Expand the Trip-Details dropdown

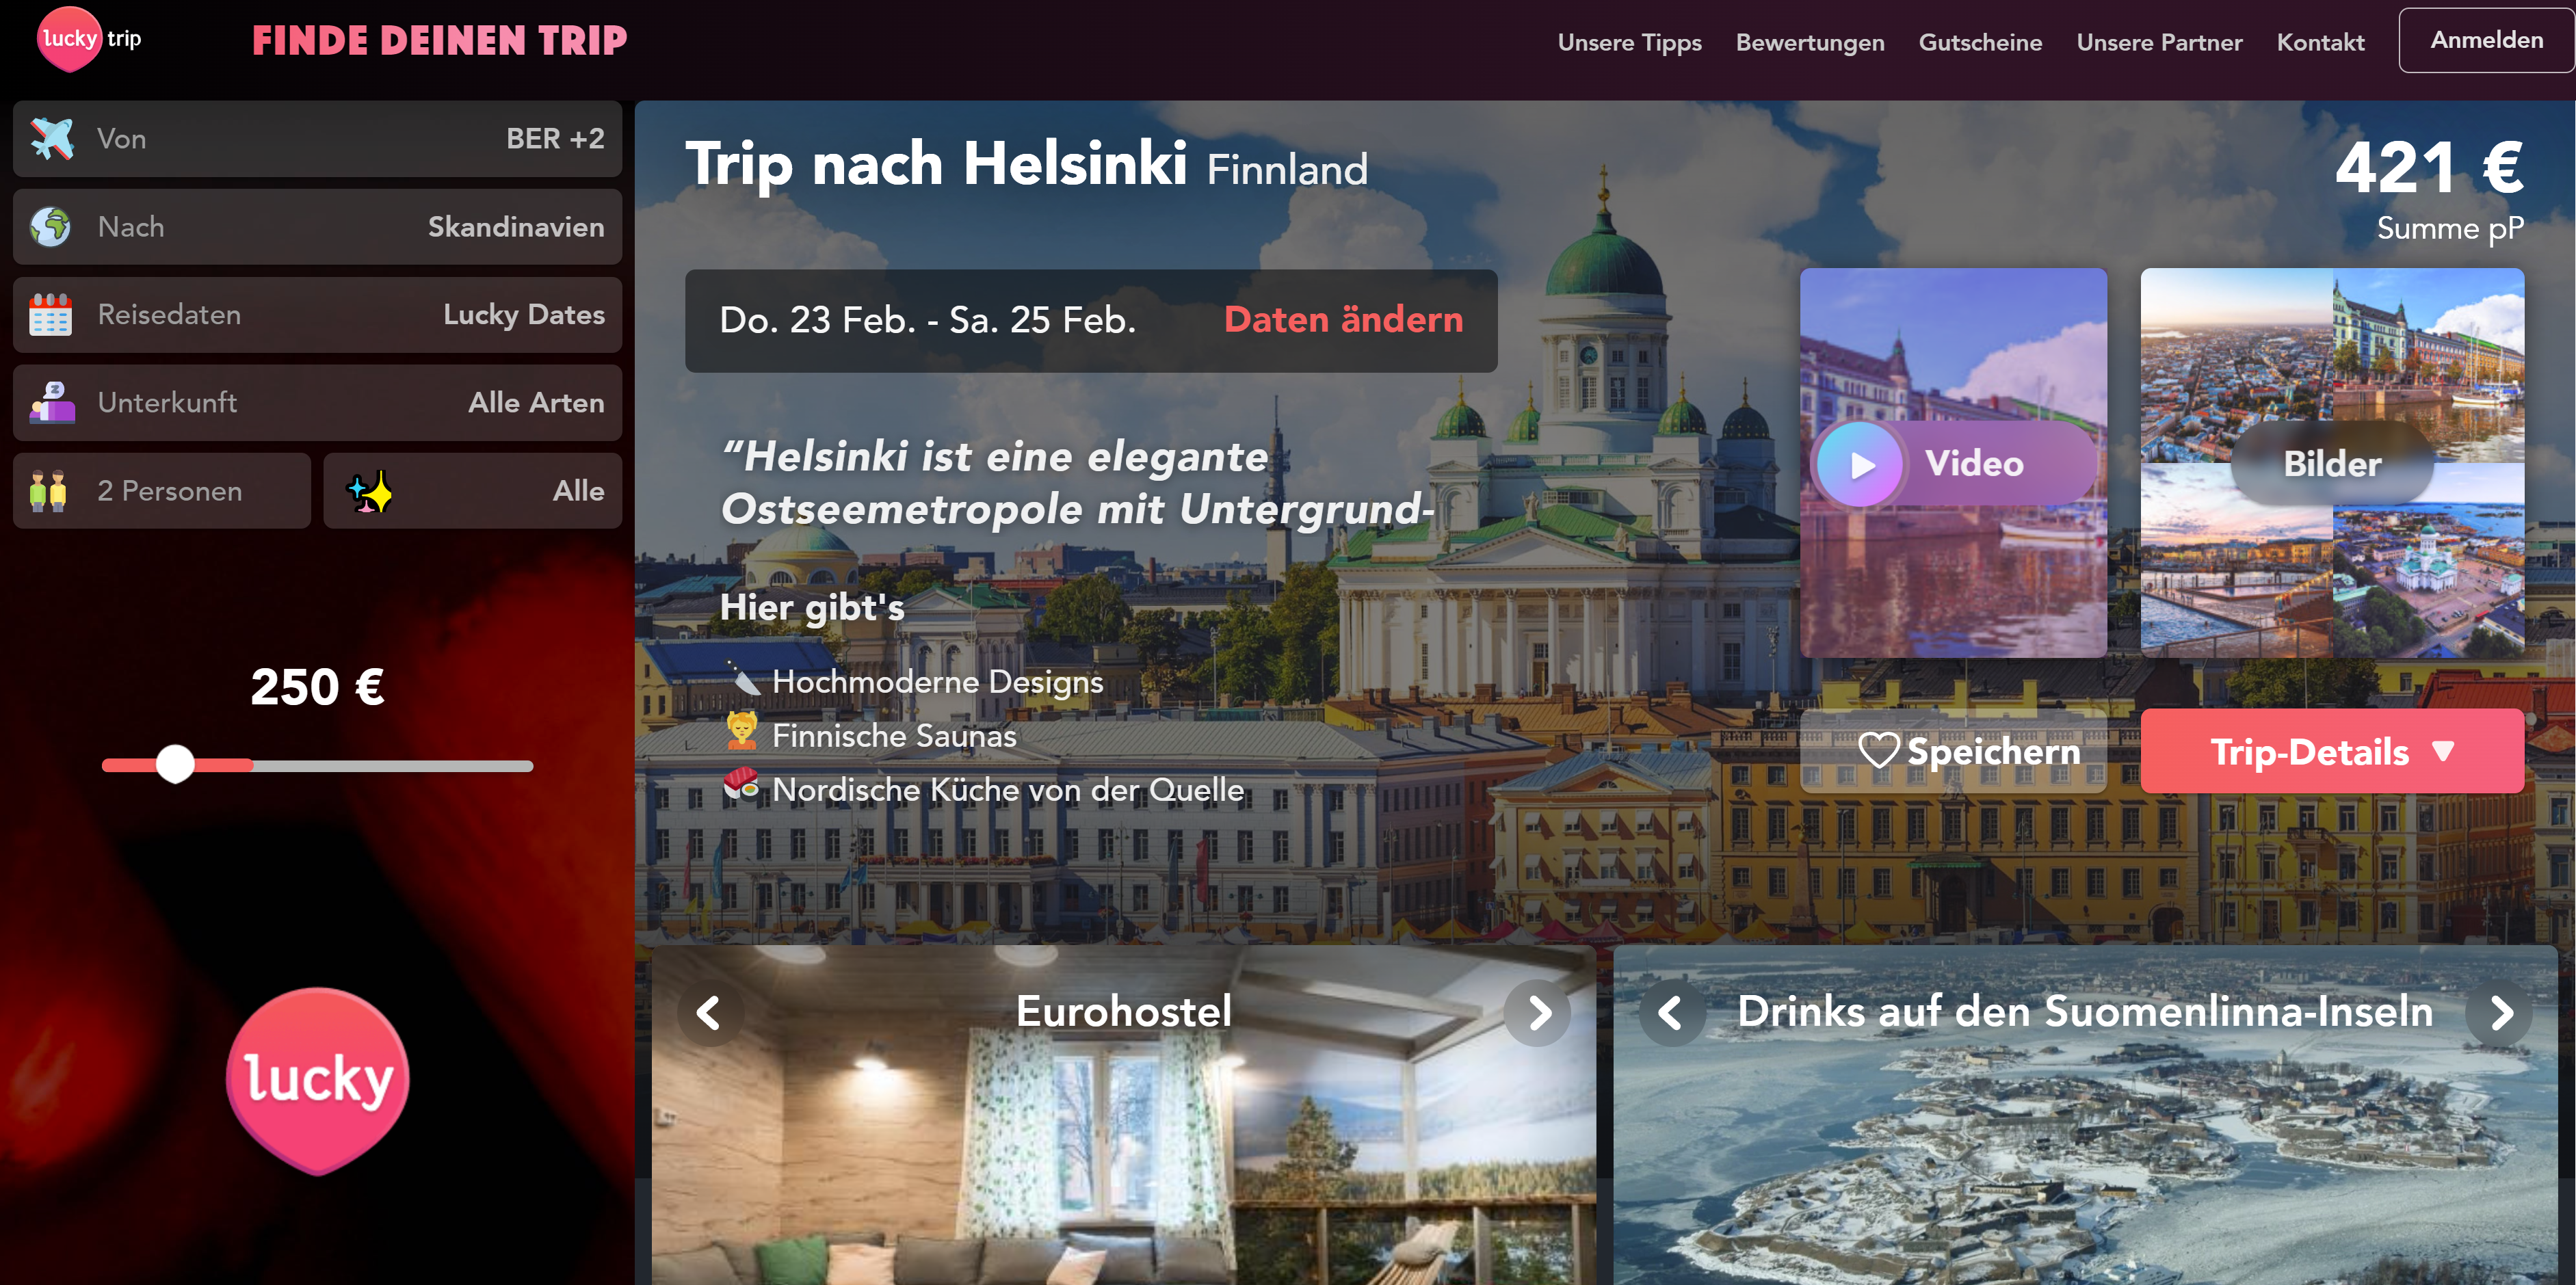pos(2331,751)
